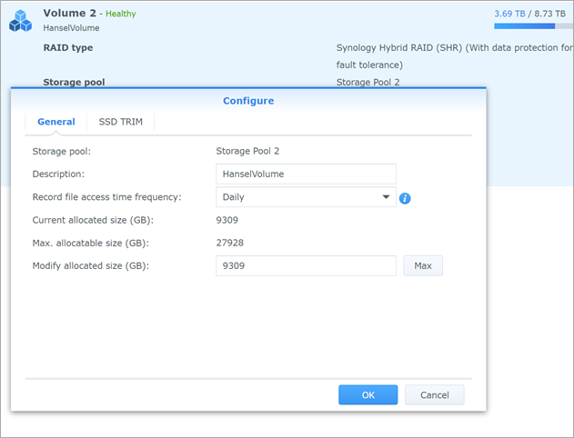
Task: Click the blue info icon beside frequency dropdown
Action: (405, 198)
